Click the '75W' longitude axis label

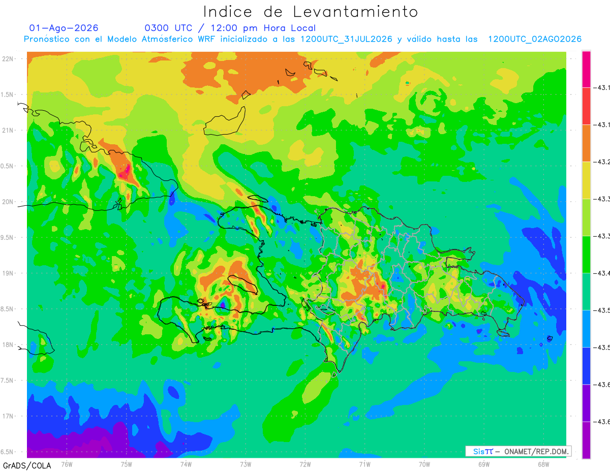pos(126,464)
